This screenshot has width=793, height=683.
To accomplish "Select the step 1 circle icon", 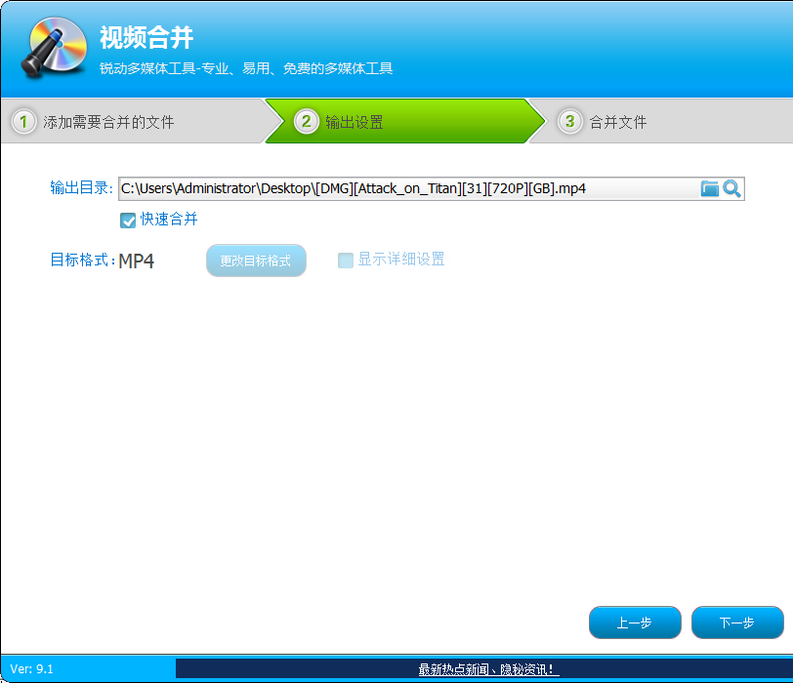I will [x=21, y=121].
